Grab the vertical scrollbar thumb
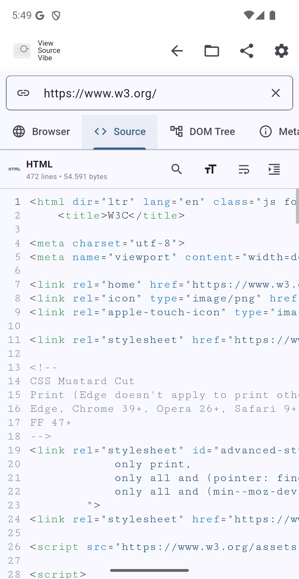Image resolution: width=299 pixels, height=579 pixels. point(297,206)
